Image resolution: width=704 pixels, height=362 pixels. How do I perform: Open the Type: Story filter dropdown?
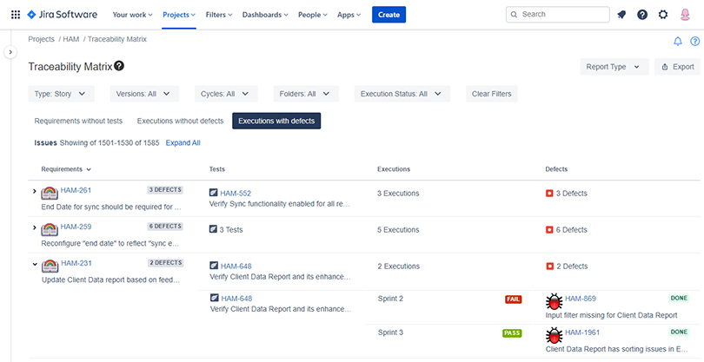pyautogui.click(x=63, y=94)
